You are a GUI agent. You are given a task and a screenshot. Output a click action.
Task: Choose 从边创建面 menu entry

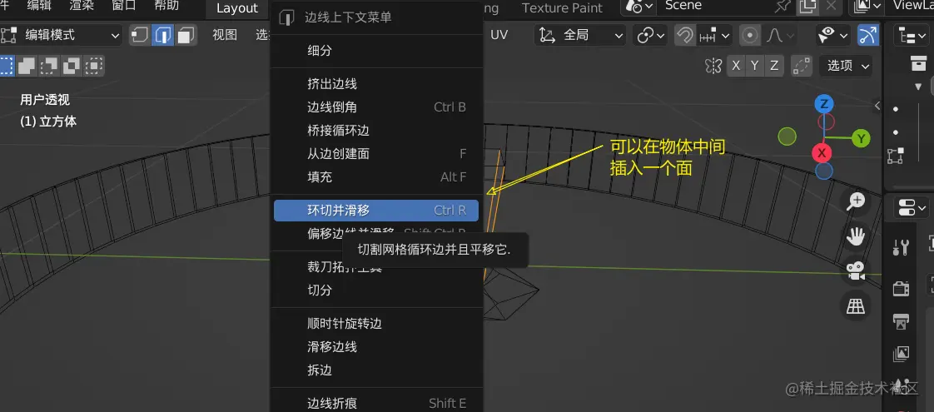coord(376,154)
